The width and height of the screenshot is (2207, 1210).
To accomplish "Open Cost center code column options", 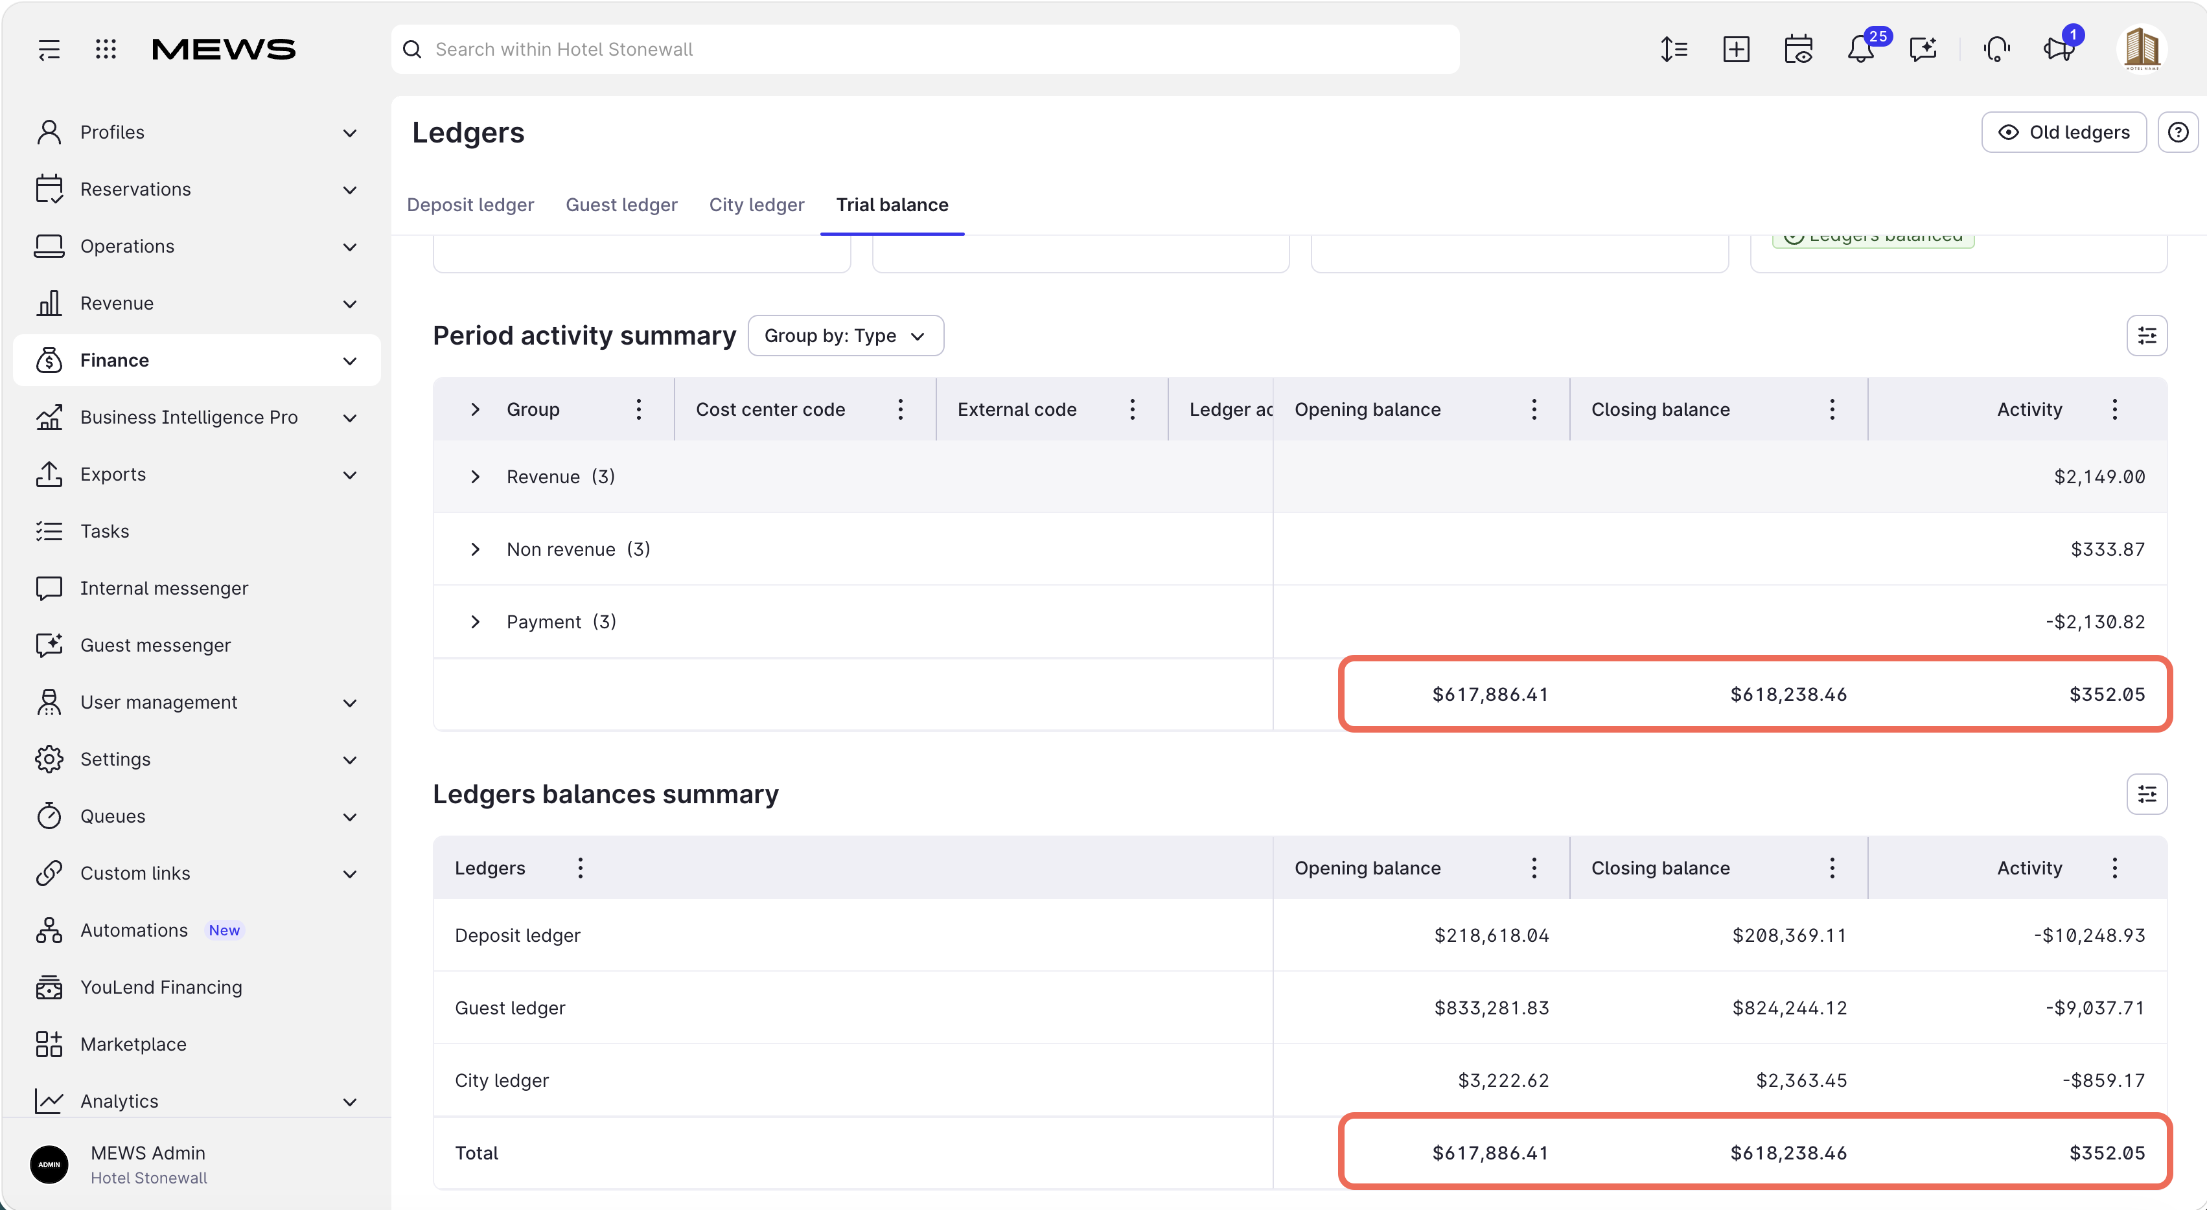I will coord(901,409).
